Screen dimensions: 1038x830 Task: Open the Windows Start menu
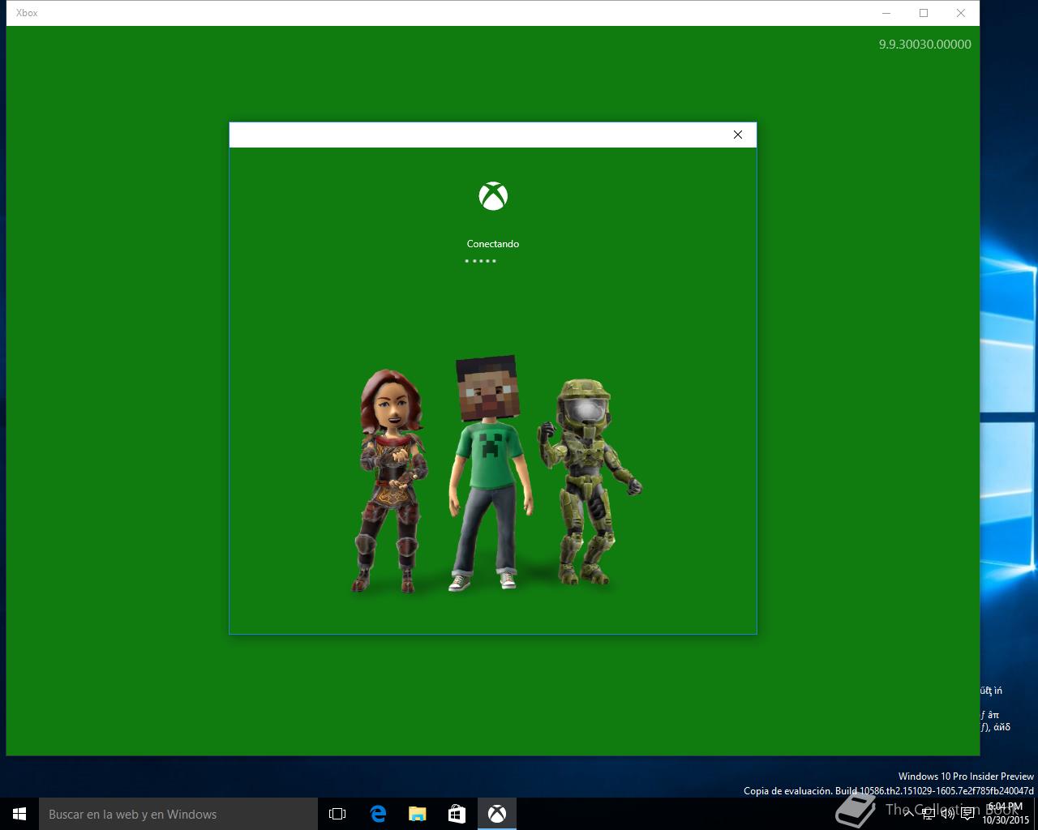[x=19, y=814]
